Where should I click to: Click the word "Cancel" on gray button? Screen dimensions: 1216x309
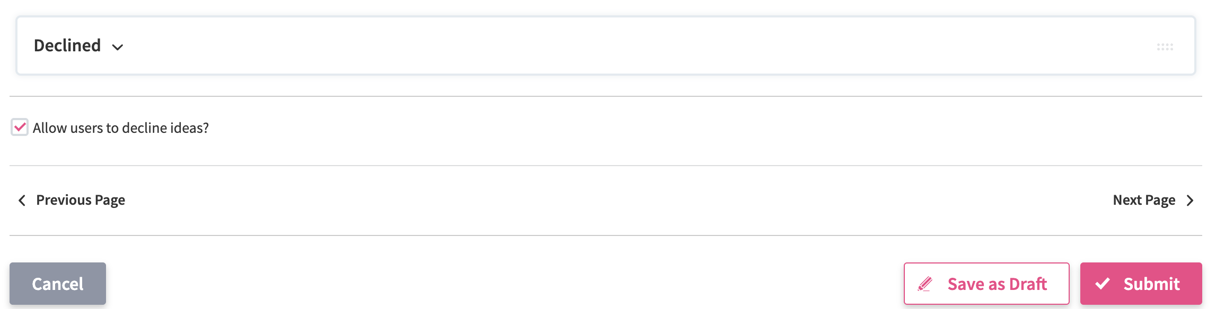[58, 284]
